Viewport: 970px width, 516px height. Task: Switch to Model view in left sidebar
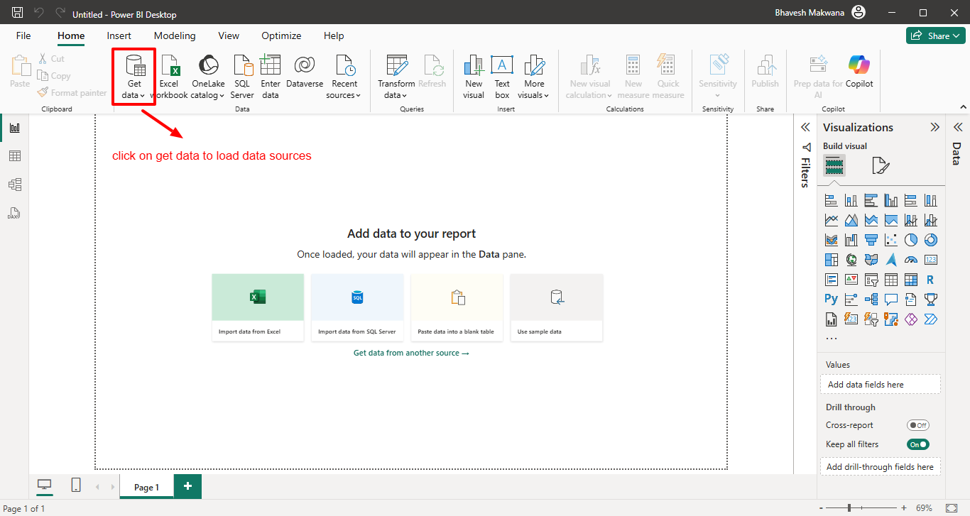(14, 185)
